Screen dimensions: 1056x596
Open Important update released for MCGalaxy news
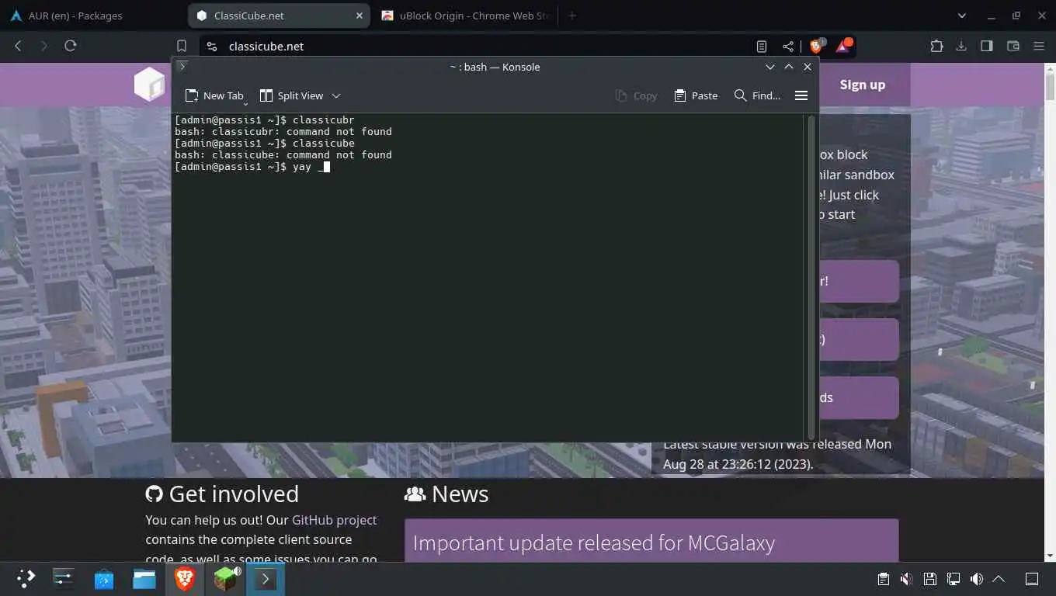coord(594,542)
